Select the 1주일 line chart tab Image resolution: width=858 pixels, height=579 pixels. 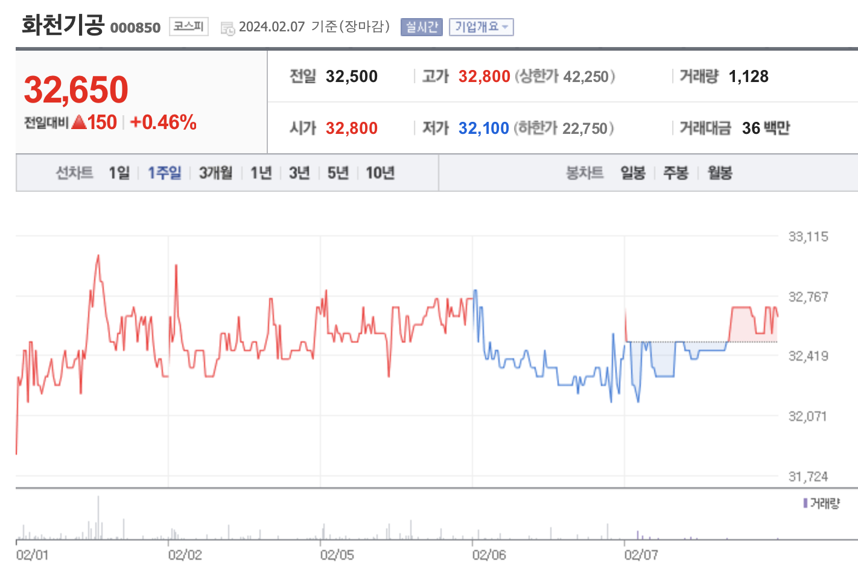[x=164, y=173]
